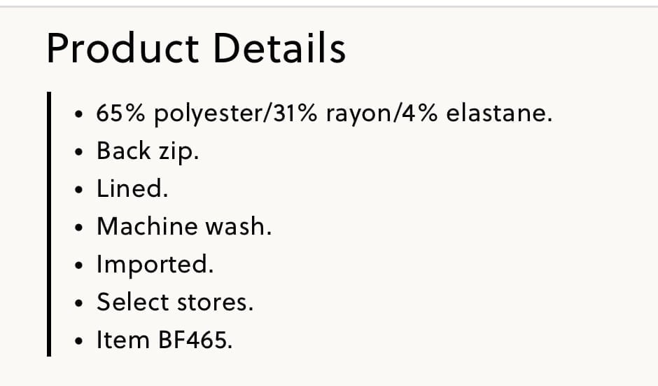The image size is (658, 386).
Task: Click the 31% rayon text
Action: pos(332,113)
